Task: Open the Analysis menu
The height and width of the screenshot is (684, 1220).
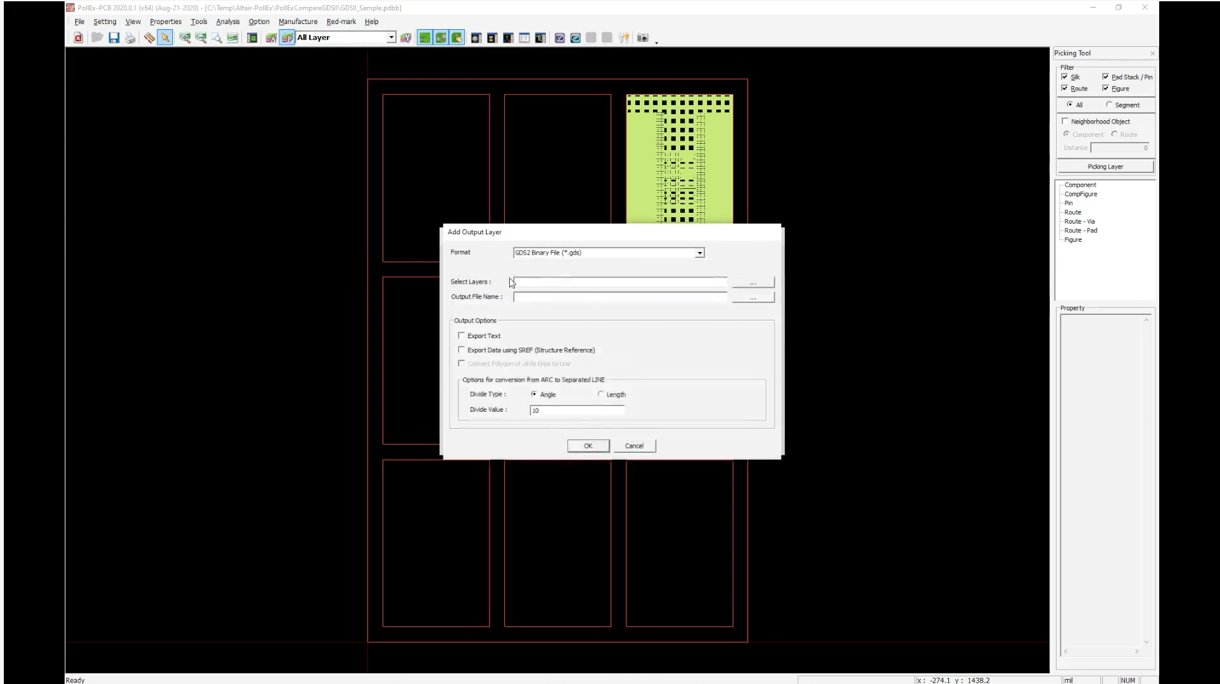Action: click(227, 22)
